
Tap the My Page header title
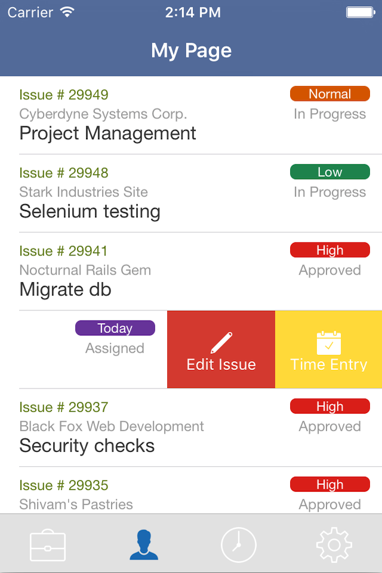pos(191,50)
